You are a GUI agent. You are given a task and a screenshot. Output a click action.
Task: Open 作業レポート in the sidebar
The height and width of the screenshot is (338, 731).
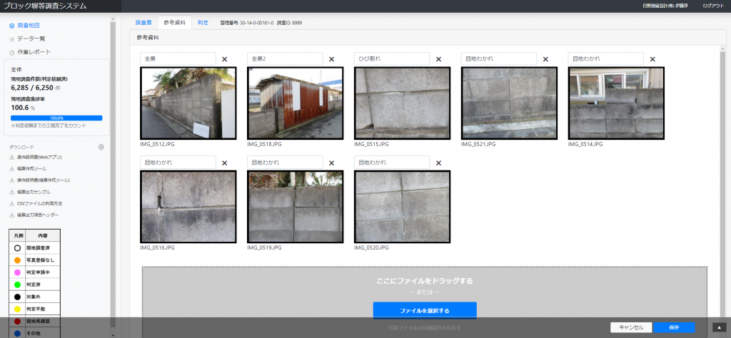coord(34,52)
